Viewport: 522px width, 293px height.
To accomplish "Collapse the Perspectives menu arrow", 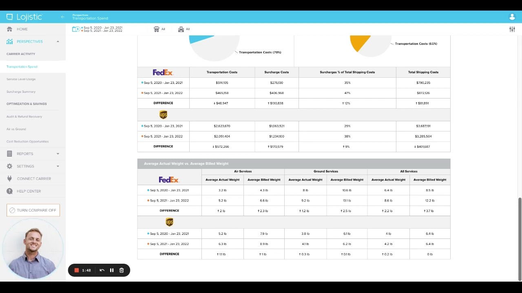I will (58, 42).
